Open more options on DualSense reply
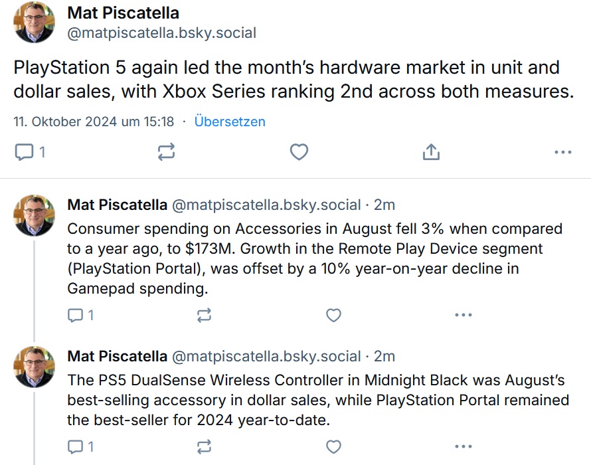 tap(464, 446)
